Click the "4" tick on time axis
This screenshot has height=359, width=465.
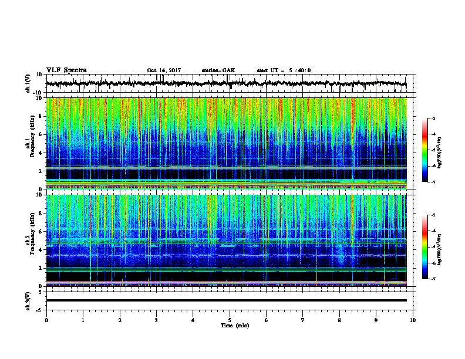193,320
